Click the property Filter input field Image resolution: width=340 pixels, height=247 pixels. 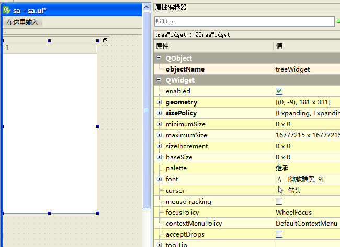coord(244,21)
